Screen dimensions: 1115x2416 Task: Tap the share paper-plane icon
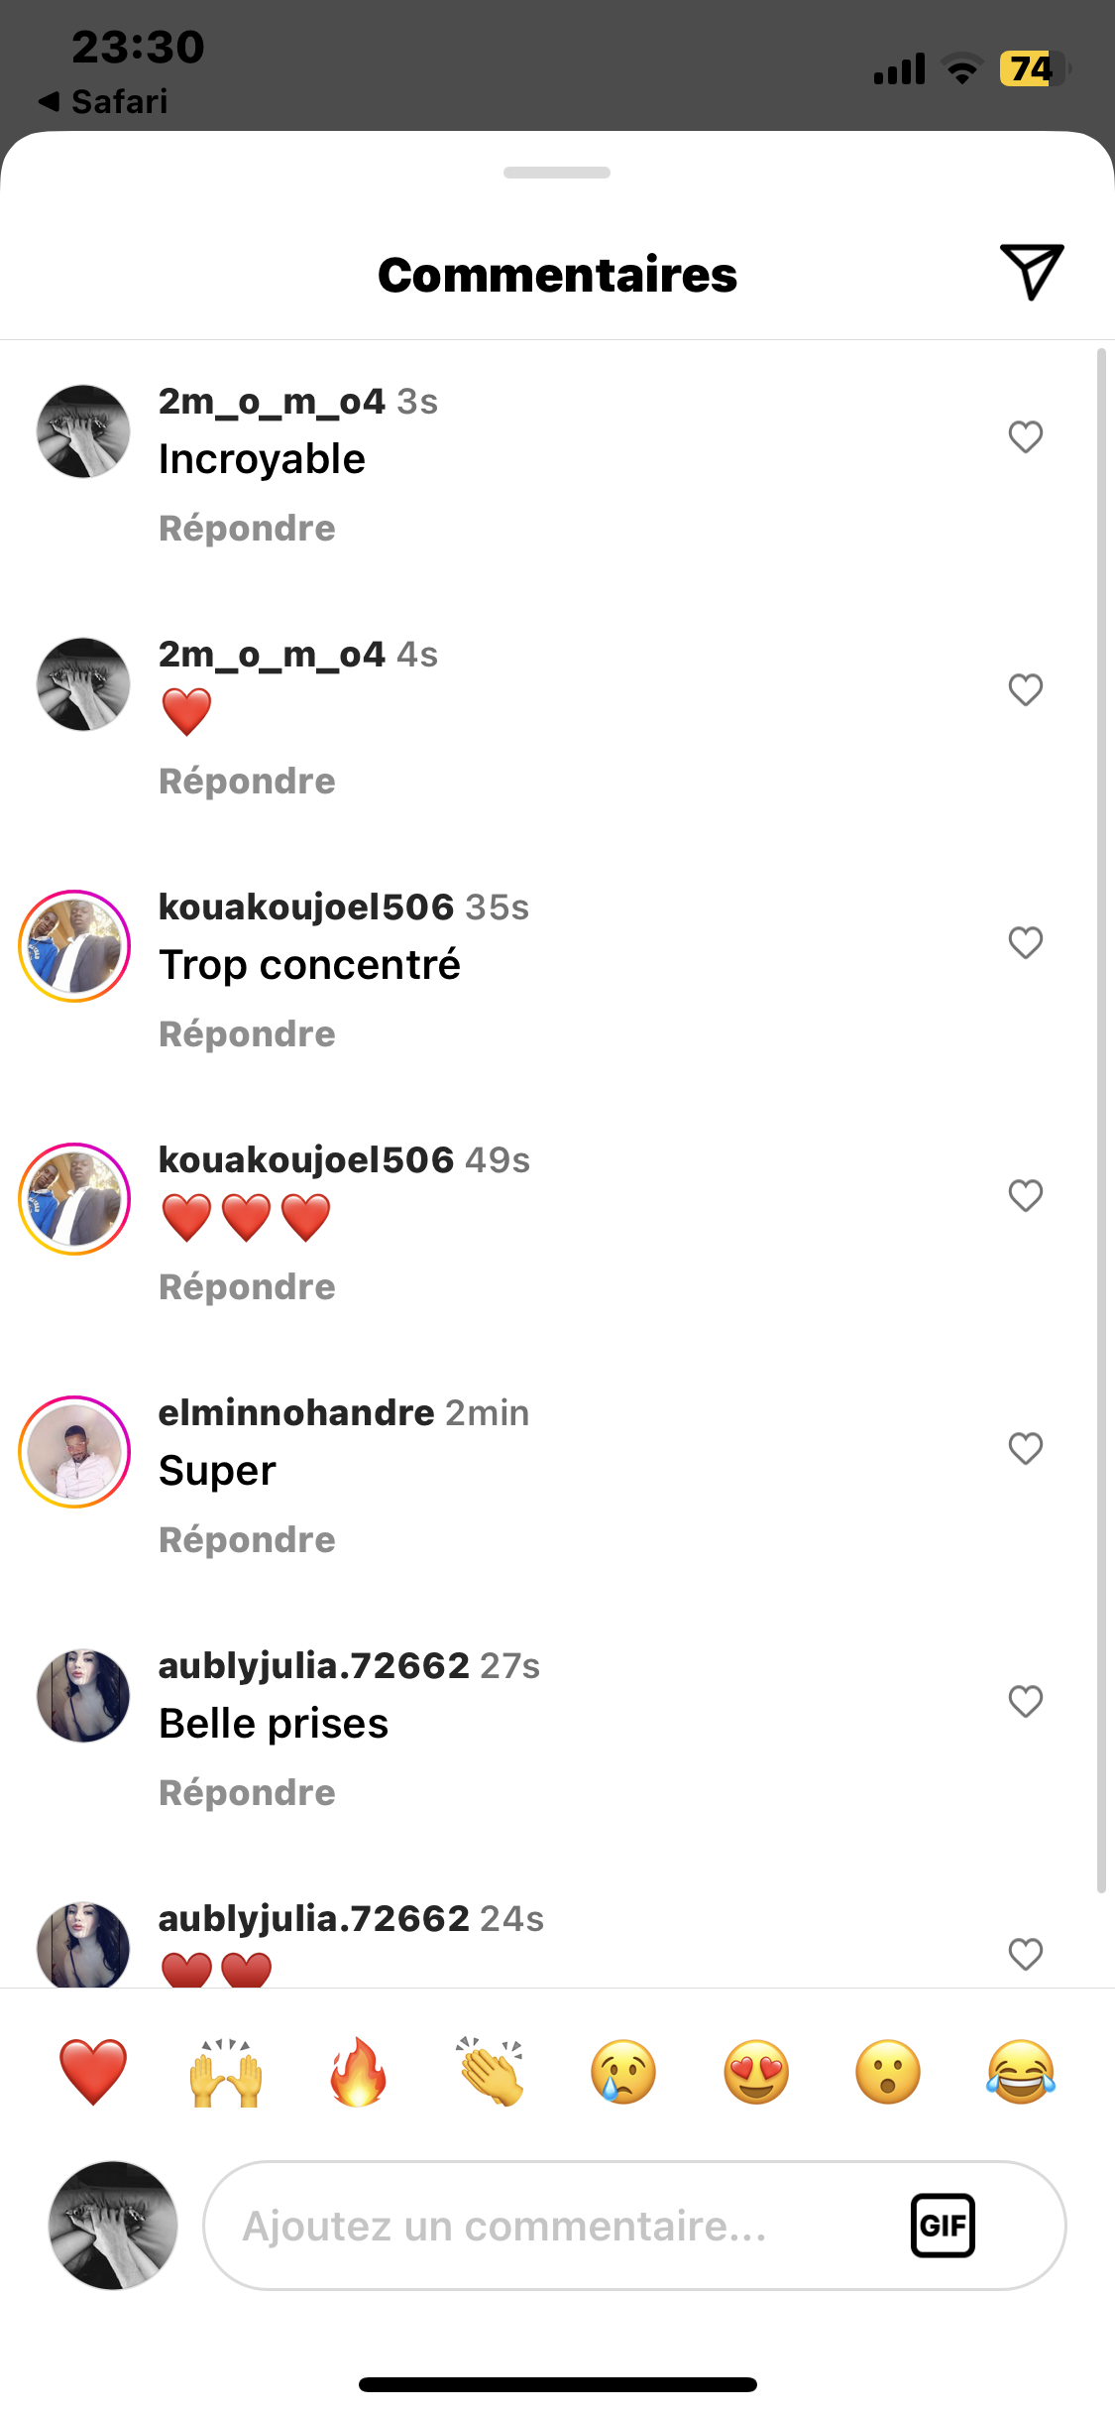(1031, 271)
